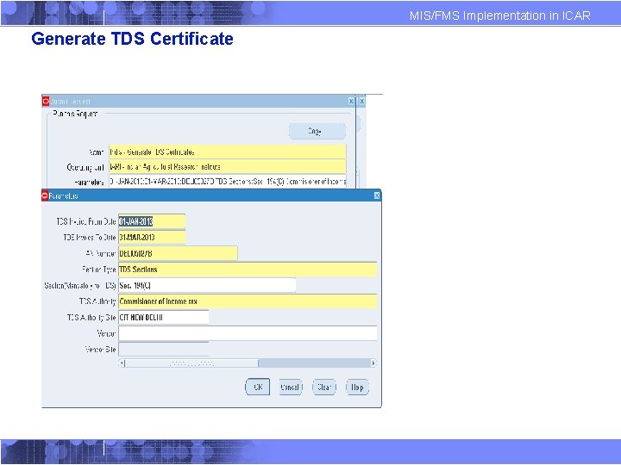Click the Operating Unit field in Submit Request
Viewport: 621px width, 465px height.
click(x=228, y=166)
